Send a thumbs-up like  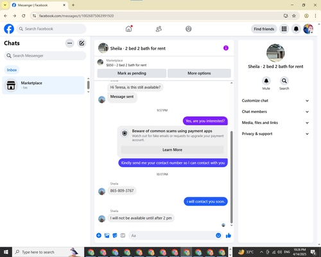pos(229,236)
